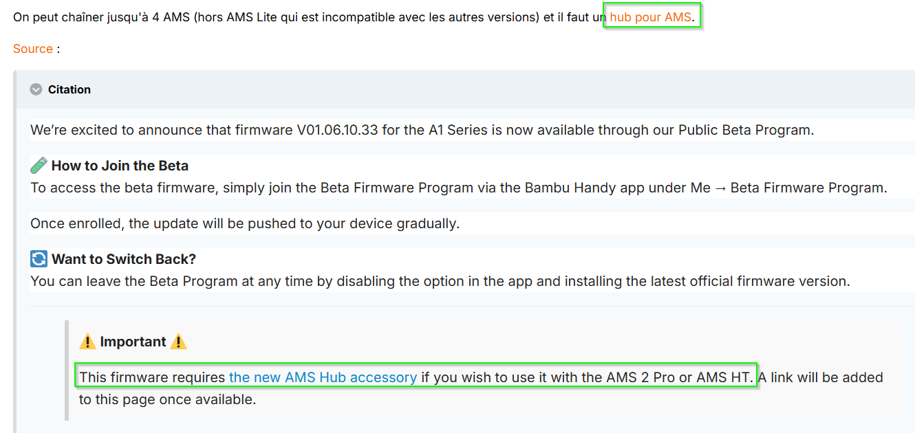Click the "How to Join the Beta" heading
Screen dimensions: 915x433
click(120, 166)
